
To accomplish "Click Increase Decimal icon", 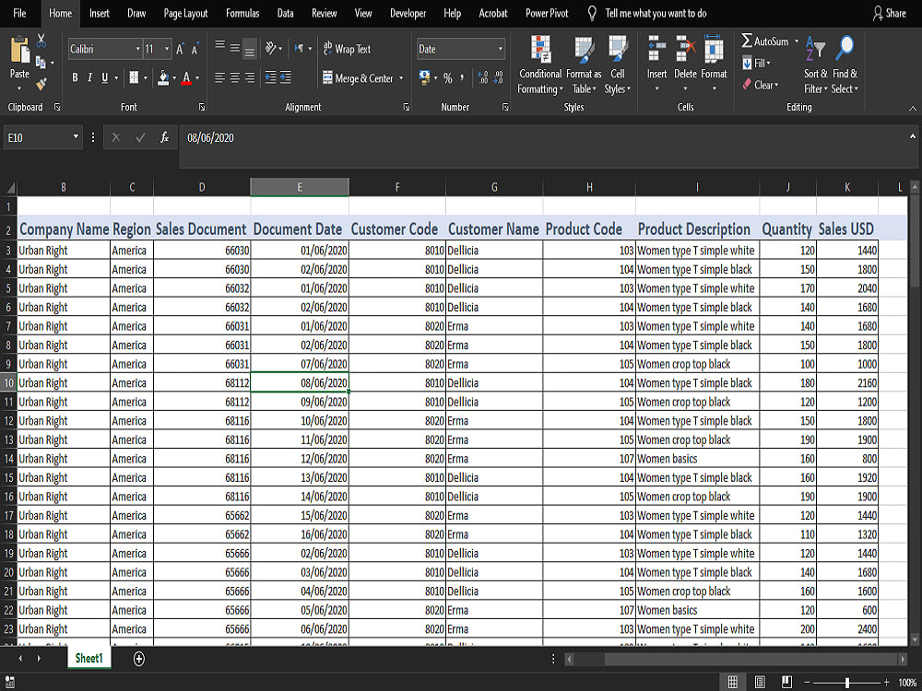I will tap(483, 77).
